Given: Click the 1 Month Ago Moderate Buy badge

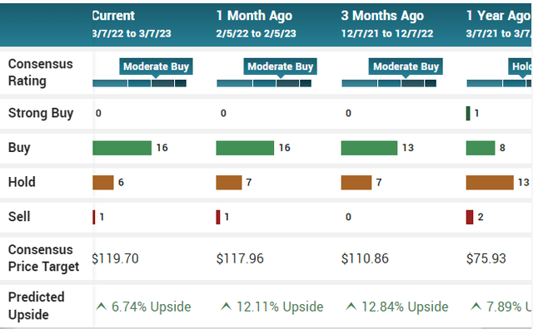Looking at the screenshot, I should (281, 66).
